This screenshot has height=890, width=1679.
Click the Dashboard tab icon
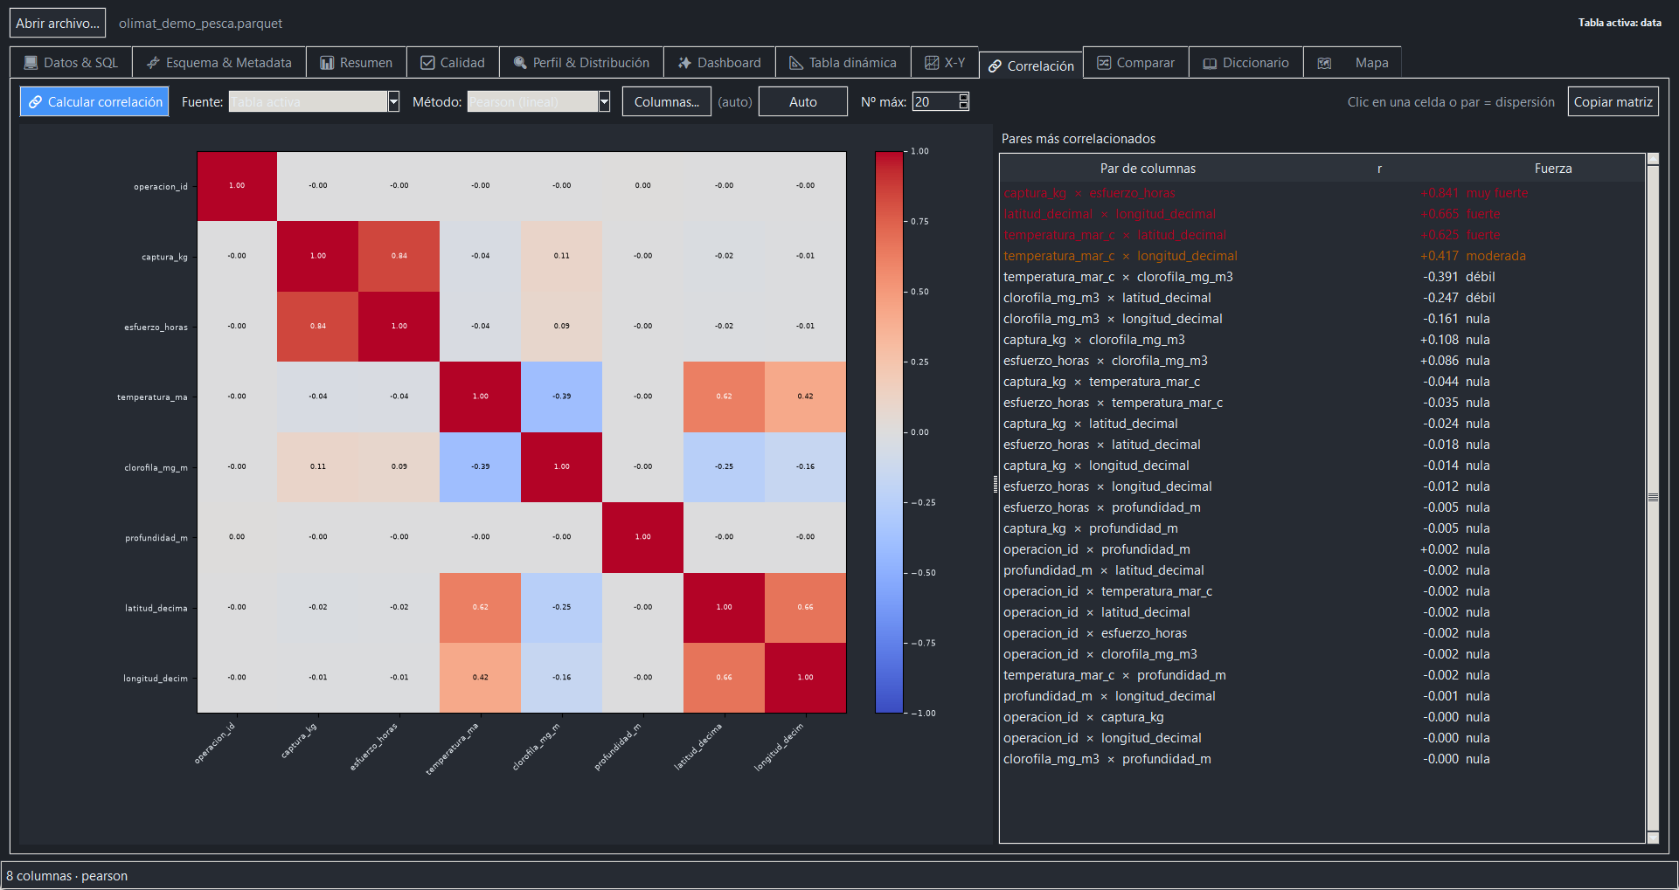tap(684, 63)
